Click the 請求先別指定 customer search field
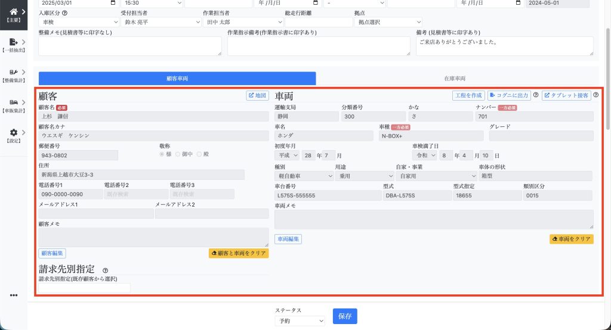 [x=84, y=288]
